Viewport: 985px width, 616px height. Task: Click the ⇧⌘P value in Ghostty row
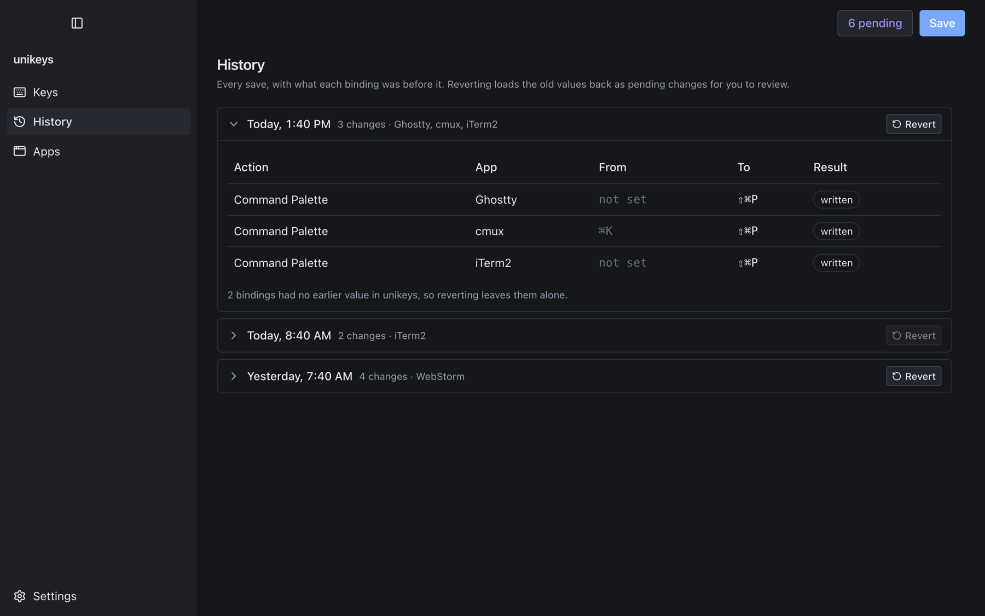(x=748, y=200)
